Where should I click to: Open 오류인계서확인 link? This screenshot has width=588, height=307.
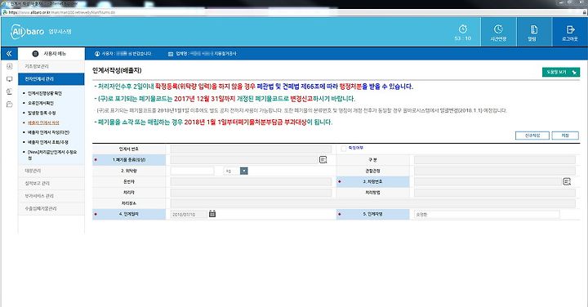[x=41, y=103]
